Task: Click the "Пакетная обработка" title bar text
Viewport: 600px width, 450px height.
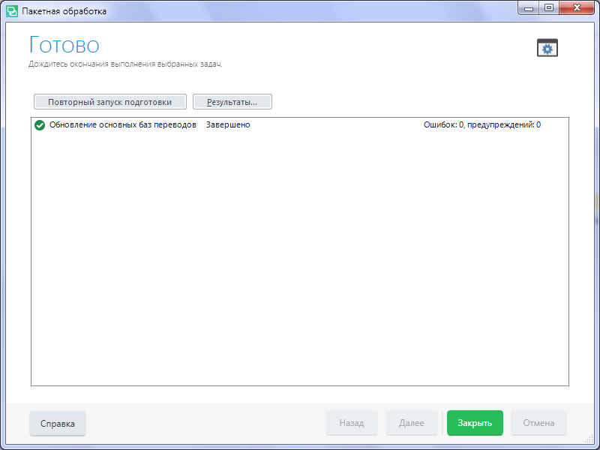Action: coord(64,11)
